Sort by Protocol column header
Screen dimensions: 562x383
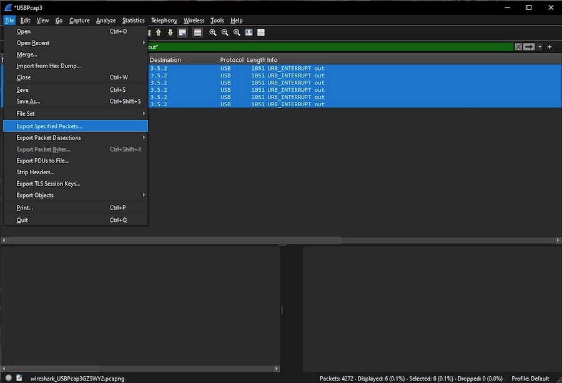click(232, 60)
